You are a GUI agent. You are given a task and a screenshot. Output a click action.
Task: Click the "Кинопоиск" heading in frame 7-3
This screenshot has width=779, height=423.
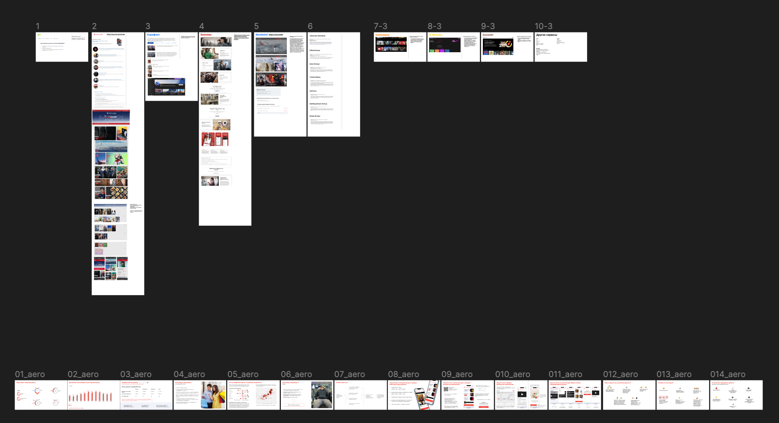(x=382, y=35)
